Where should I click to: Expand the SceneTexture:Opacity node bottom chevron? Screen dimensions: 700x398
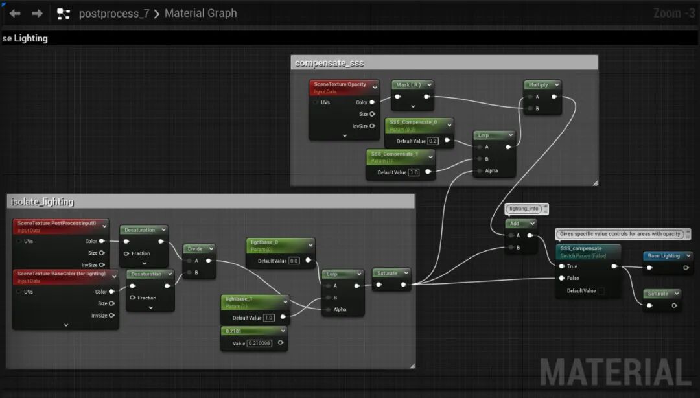344,135
